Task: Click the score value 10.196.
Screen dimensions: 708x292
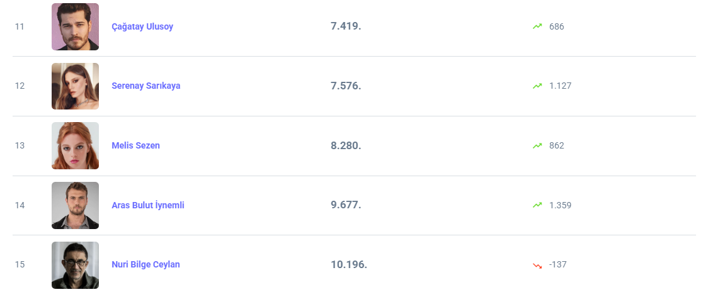Action: click(348, 264)
